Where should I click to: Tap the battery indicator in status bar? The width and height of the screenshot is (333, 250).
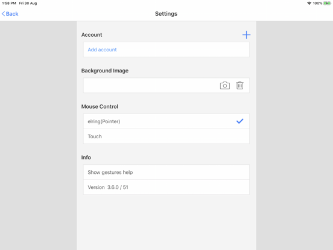click(327, 3)
